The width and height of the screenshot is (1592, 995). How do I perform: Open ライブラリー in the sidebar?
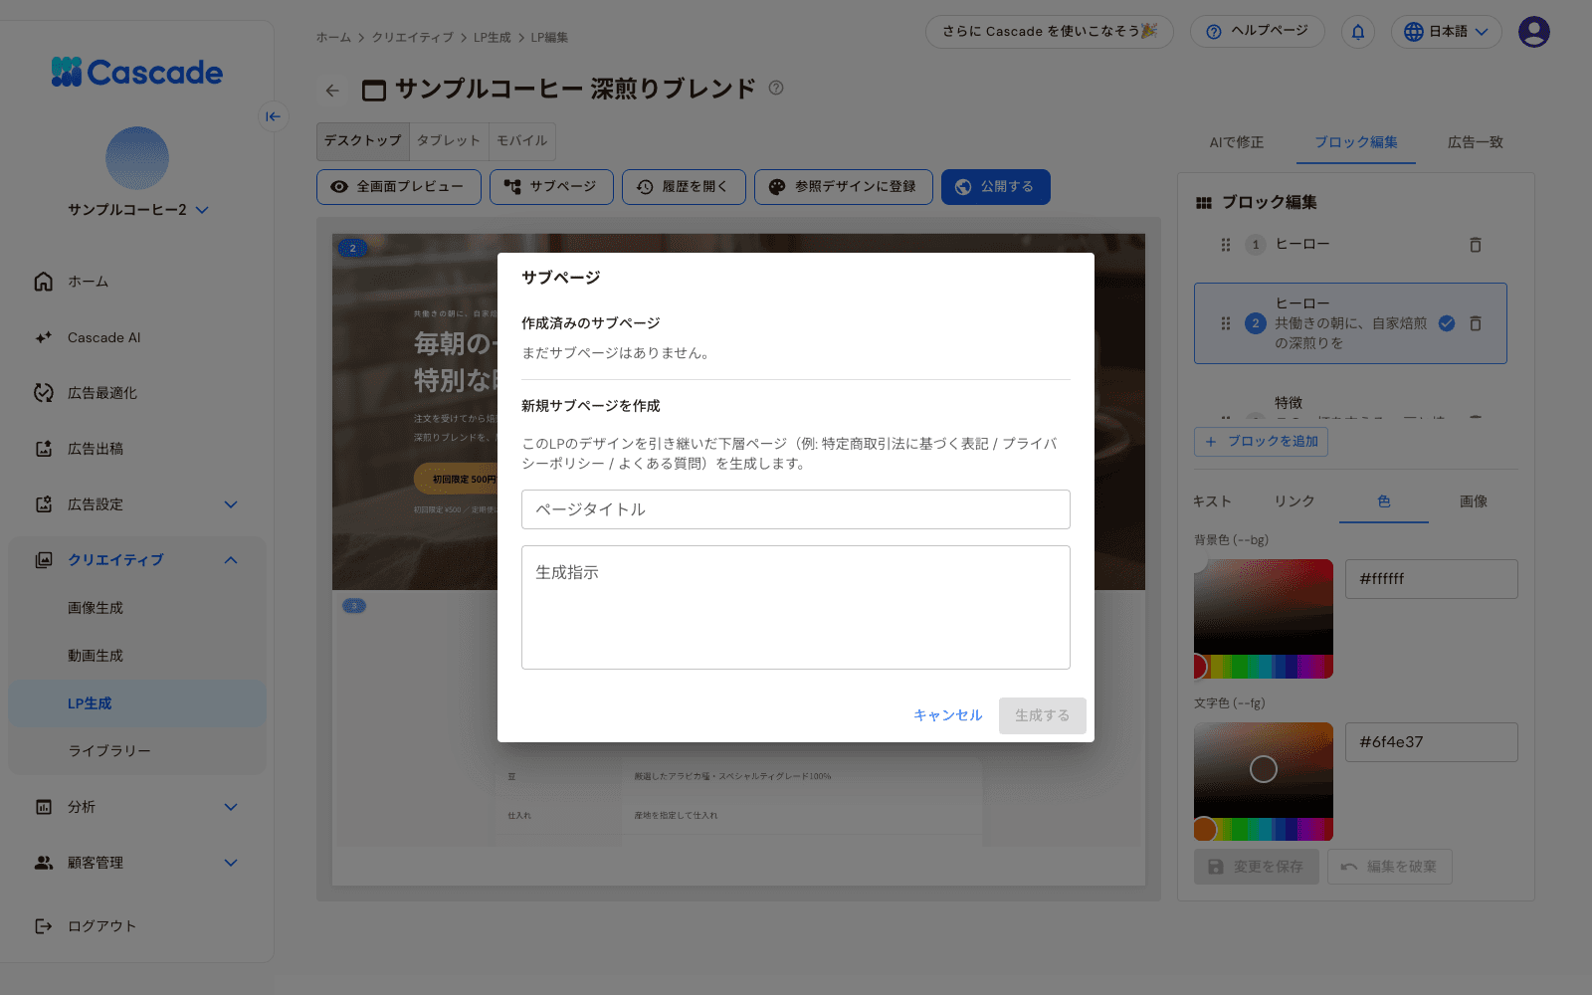pyautogui.click(x=137, y=751)
